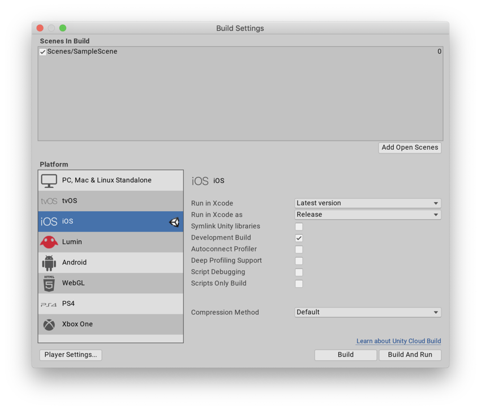Click the scrollbar below the platform list

click(x=110, y=338)
